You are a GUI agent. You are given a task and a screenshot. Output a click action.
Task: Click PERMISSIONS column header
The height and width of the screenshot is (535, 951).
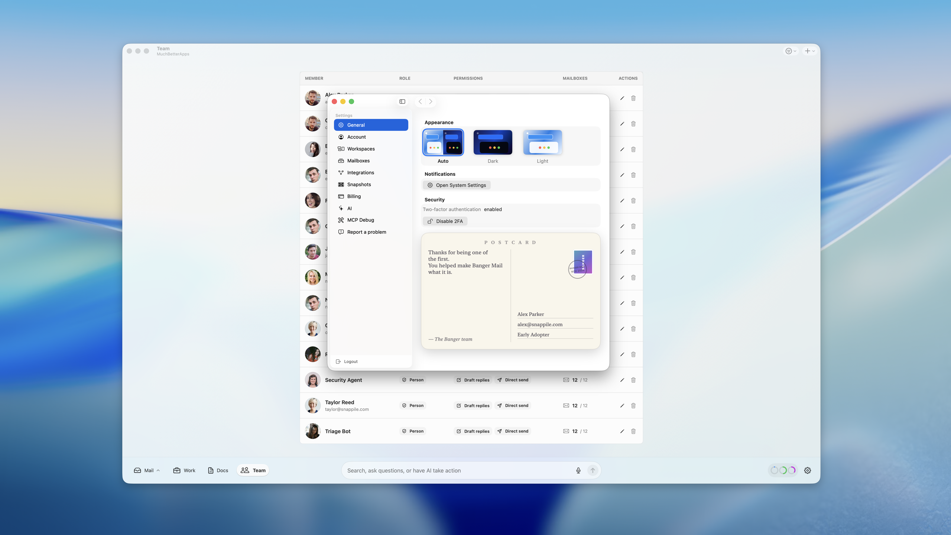(468, 78)
